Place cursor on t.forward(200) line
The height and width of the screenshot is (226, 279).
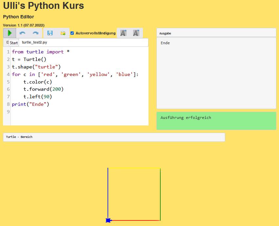tap(43, 89)
